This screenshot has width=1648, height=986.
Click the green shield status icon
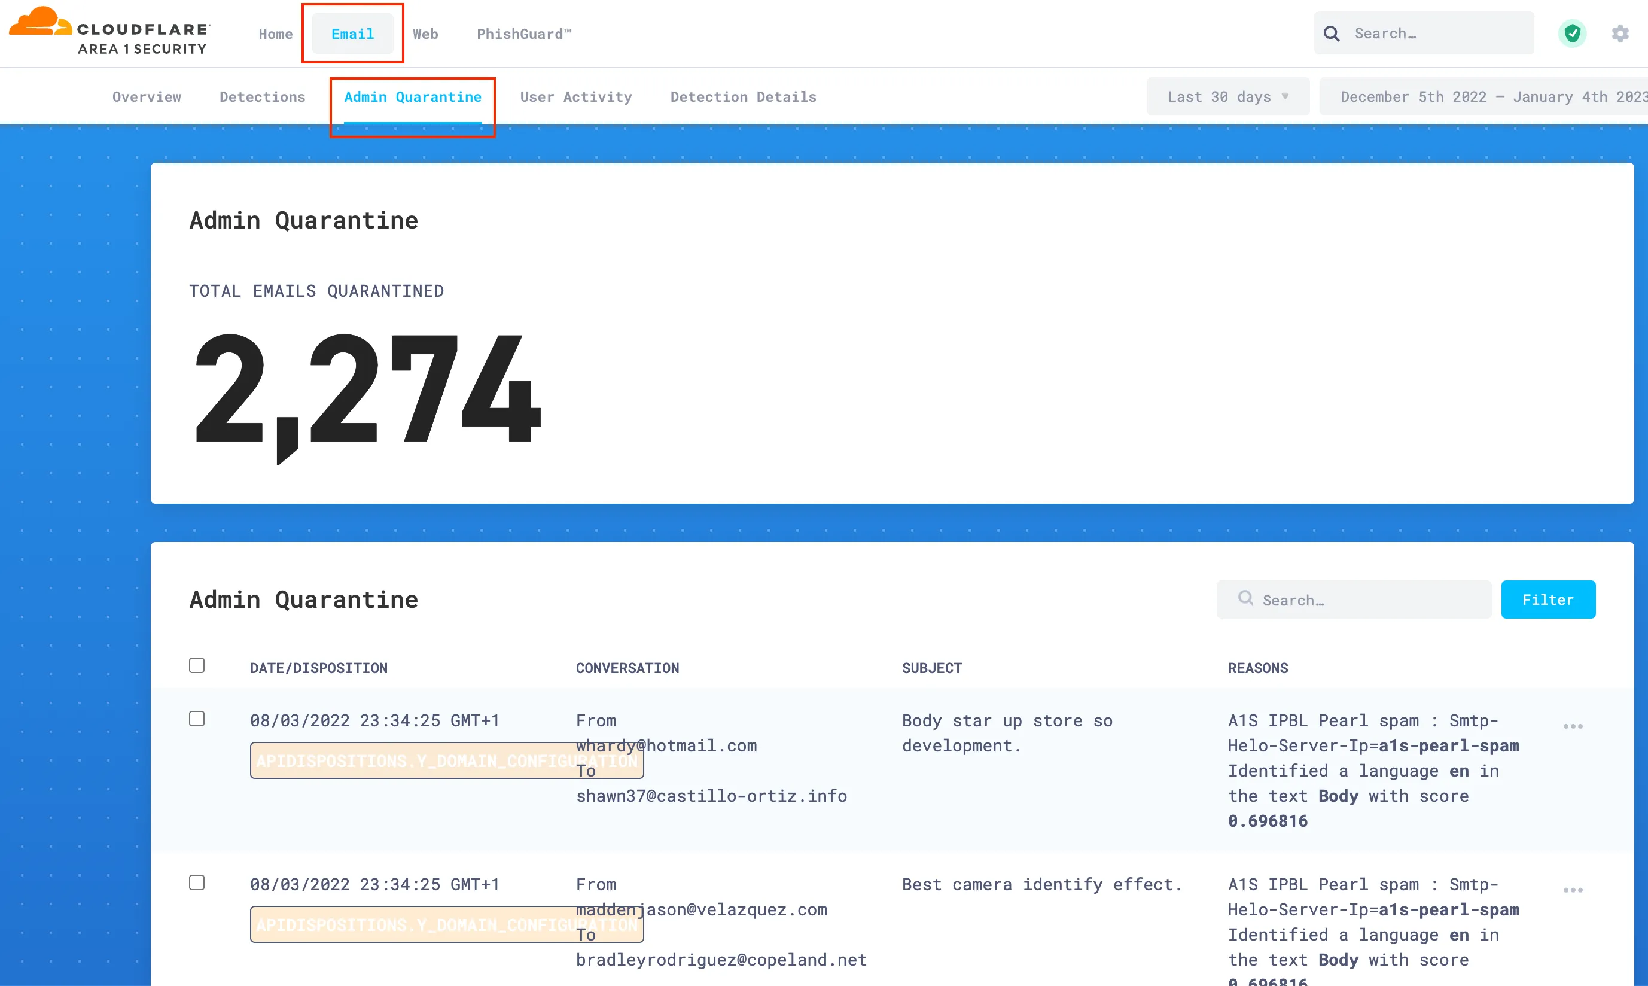tap(1571, 32)
